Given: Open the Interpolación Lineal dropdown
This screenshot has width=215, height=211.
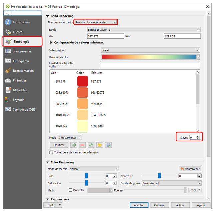Looking at the screenshot, I should pos(150,50).
